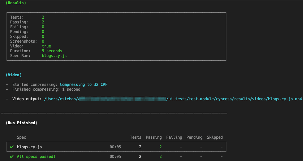Click the green checkmark beside blogs.cy.js

click(12, 147)
